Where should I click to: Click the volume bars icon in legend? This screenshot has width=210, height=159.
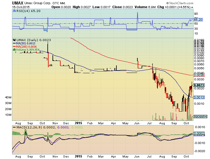pyautogui.click(x=14, y=50)
